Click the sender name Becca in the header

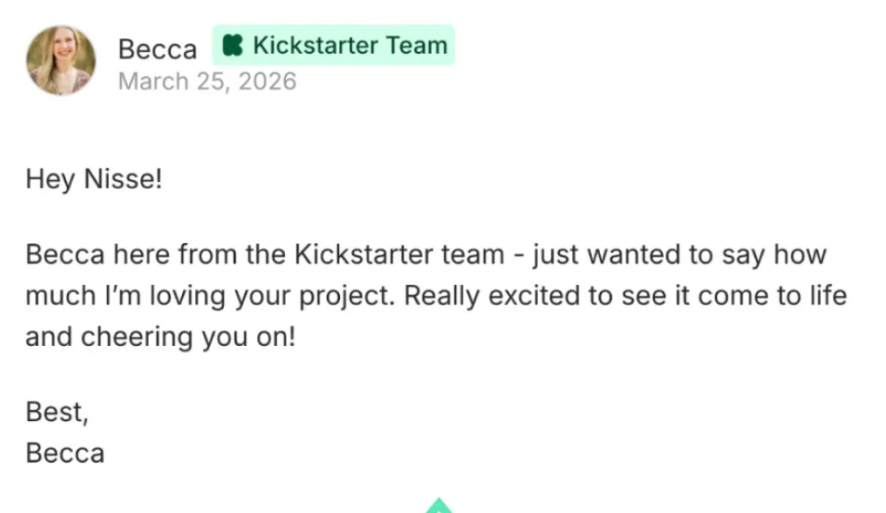pyautogui.click(x=157, y=48)
